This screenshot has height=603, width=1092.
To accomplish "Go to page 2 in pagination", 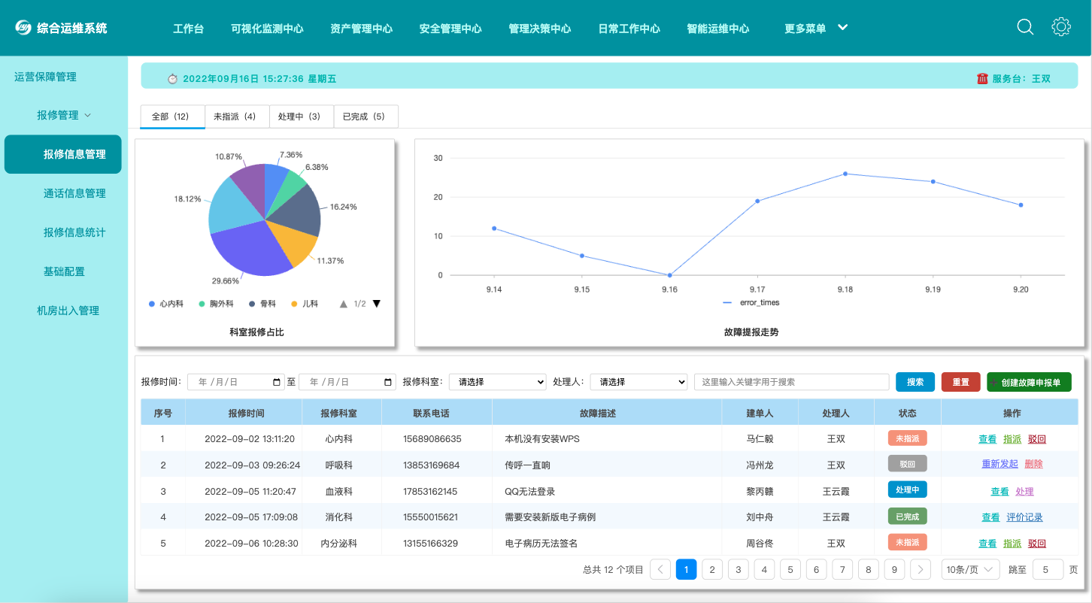I will pyautogui.click(x=712, y=569).
